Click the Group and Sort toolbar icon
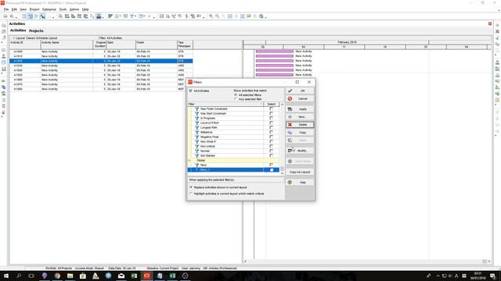 (x=141, y=16)
